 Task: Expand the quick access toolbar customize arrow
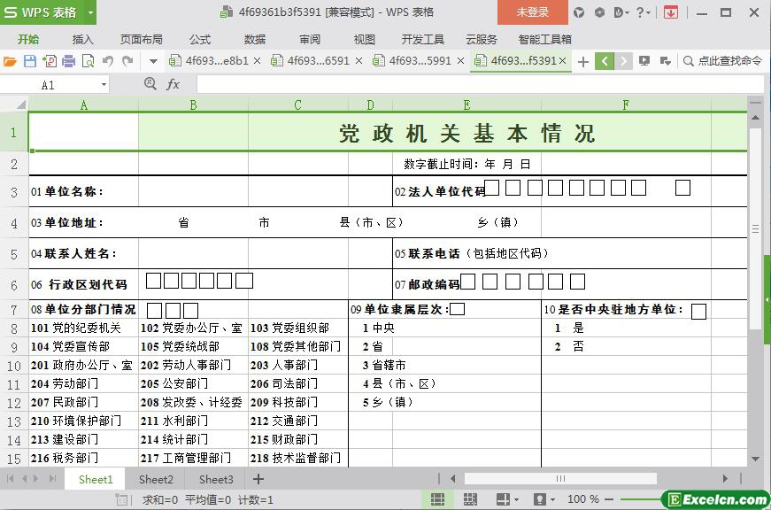[153, 61]
